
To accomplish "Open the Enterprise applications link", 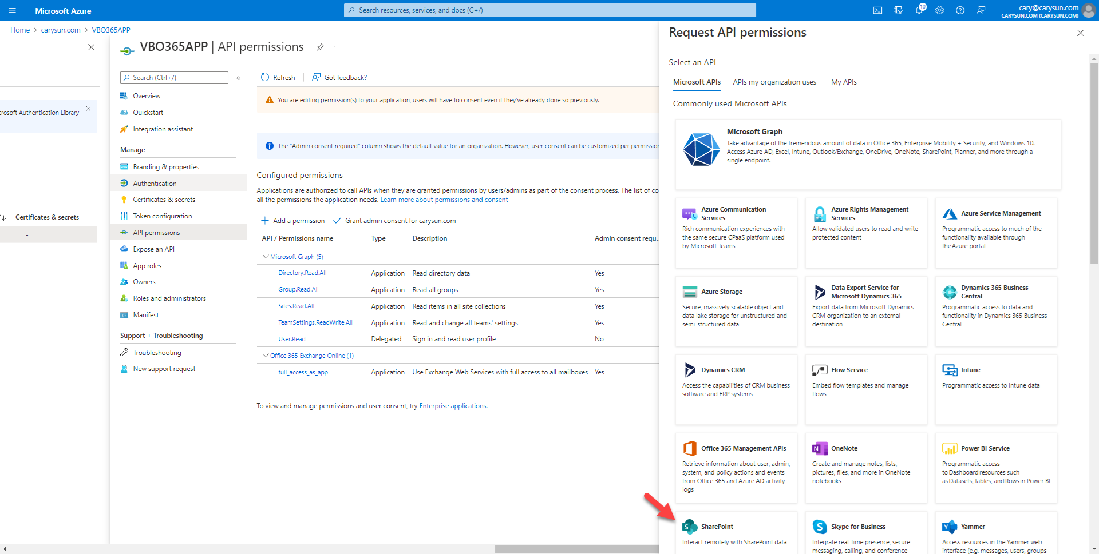I will click(x=453, y=406).
